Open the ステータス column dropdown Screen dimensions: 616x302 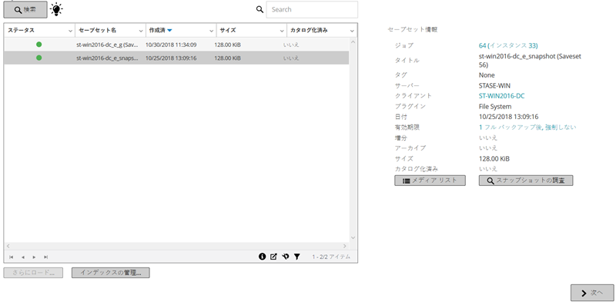(x=70, y=31)
